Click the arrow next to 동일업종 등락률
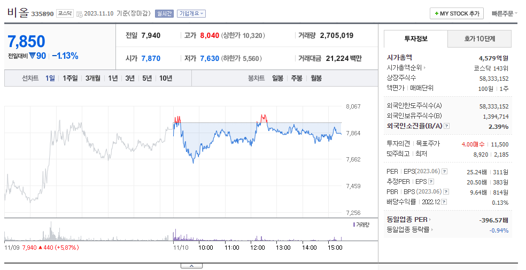 432,230
